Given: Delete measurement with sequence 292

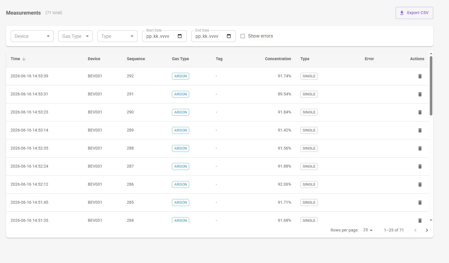Looking at the screenshot, I should tap(420, 76).
